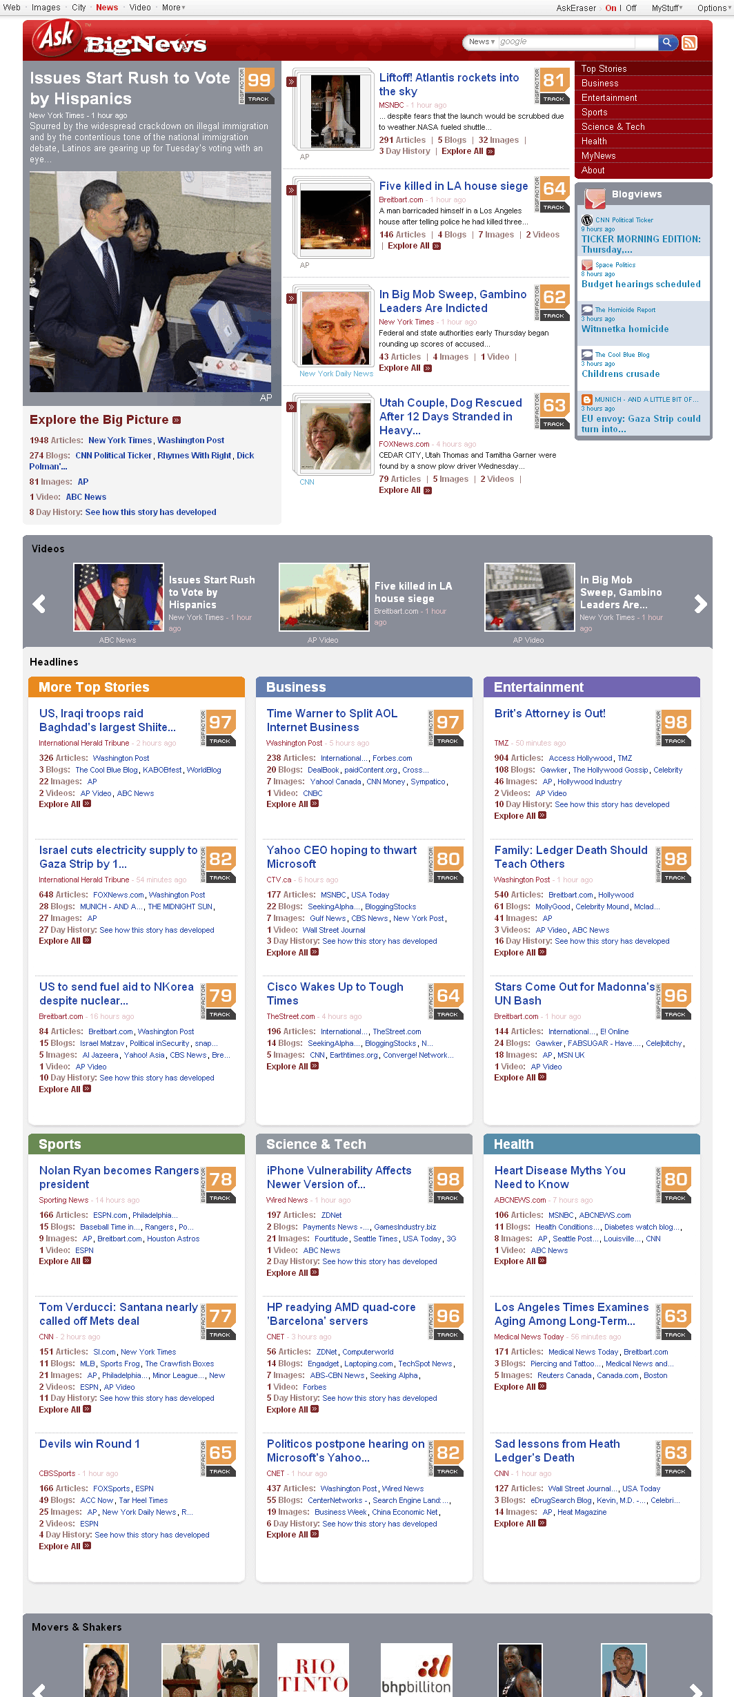The image size is (734, 1697).
Task: Click TRACK badge under Atlantis score 81
Action: (554, 99)
